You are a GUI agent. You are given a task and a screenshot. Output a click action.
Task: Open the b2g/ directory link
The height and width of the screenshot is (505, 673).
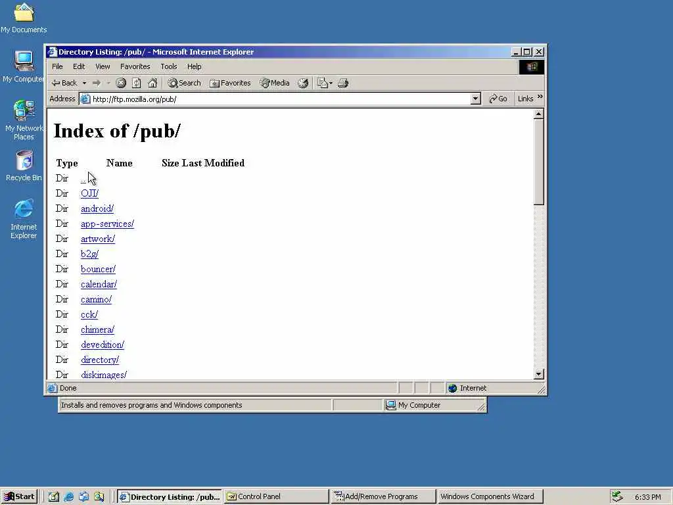point(89,254)
